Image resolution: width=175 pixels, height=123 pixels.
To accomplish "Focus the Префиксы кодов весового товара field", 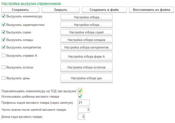I will pos(84,103).
